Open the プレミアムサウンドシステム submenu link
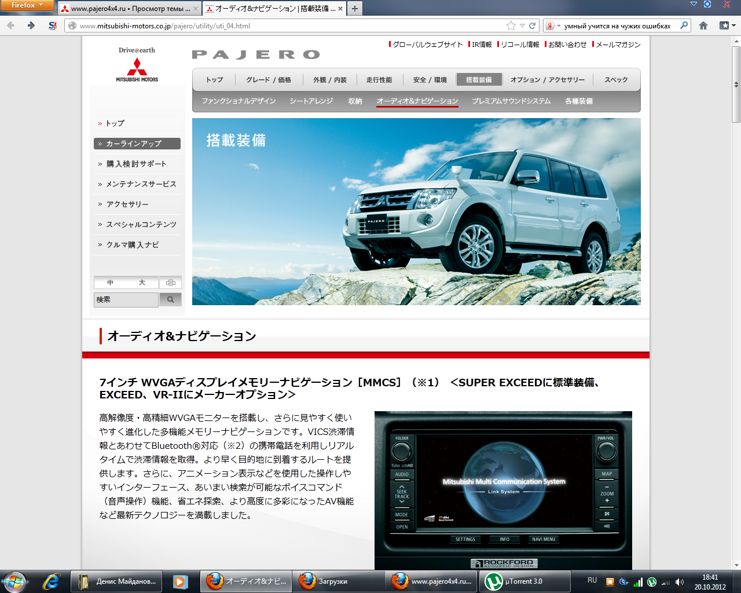 [511, 101]
